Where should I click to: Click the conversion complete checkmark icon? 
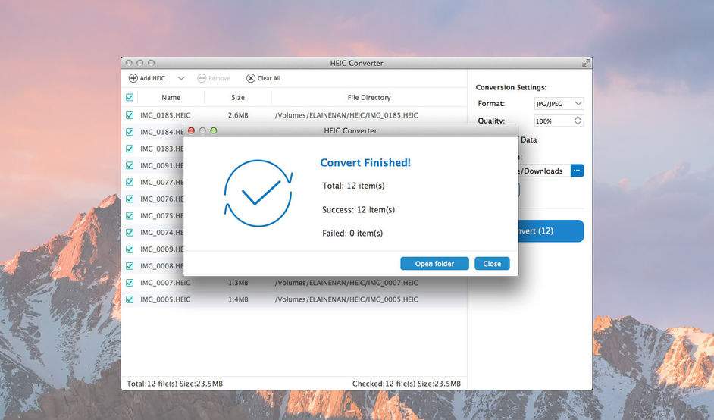pos(258,193)
